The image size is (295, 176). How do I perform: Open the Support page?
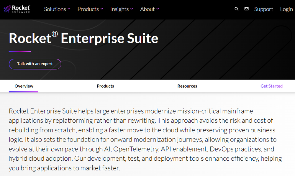click(263, 9)
